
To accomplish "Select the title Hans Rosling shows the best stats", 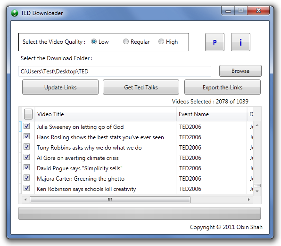I will click(100, 137).
